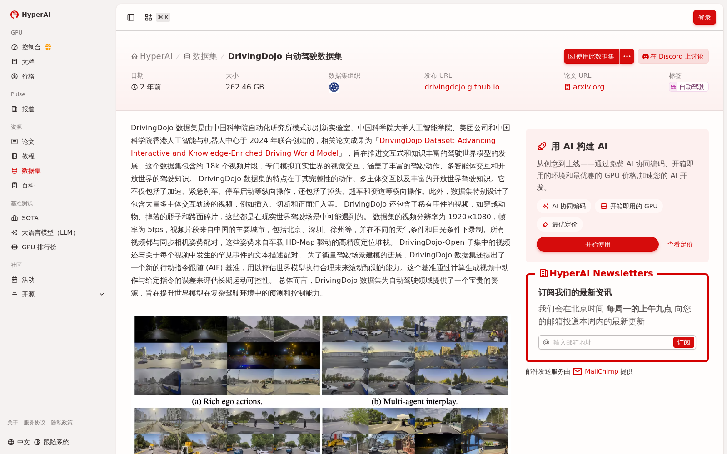The height and width of the screenshot is (454, 727).
Task: Click the 登录 button
Action: (704, 17)
